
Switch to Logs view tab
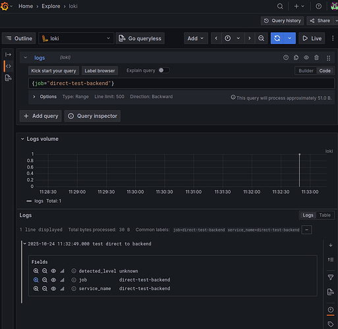pos(308,215)
